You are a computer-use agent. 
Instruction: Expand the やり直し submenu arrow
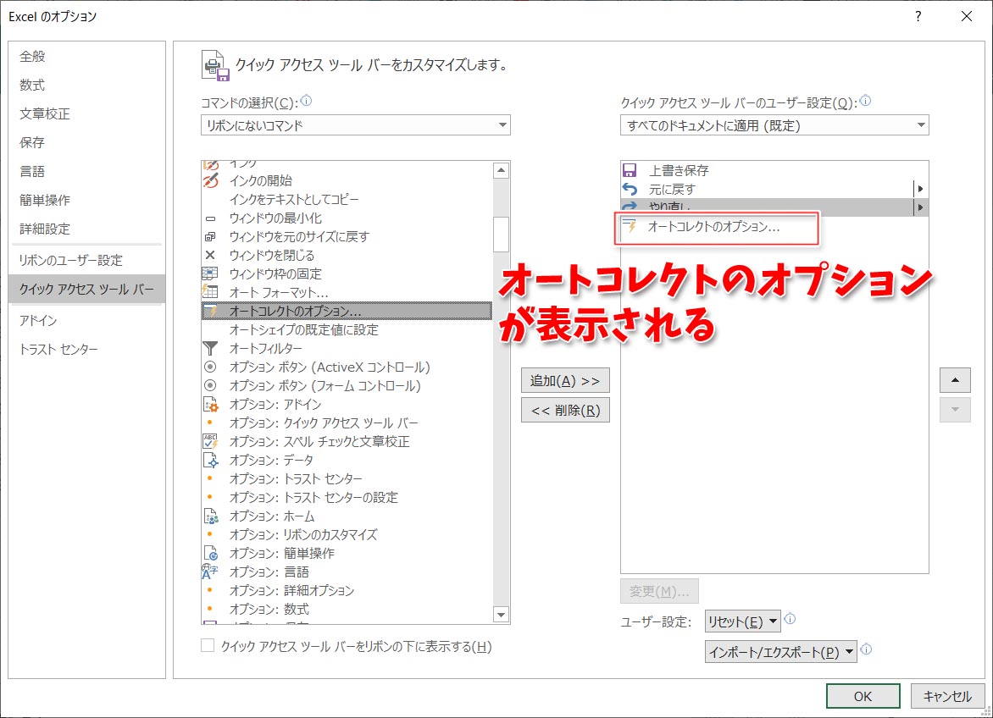(920, 207)
